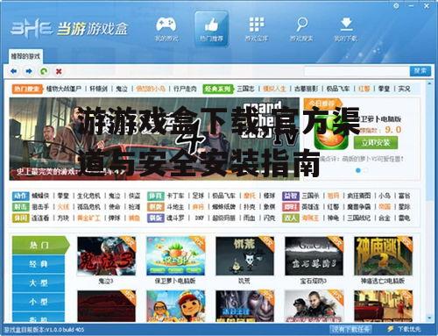Viewport: 438px width, 336px height.
Task: Go forward with the blue right arrow
Action: click(29, 71)
